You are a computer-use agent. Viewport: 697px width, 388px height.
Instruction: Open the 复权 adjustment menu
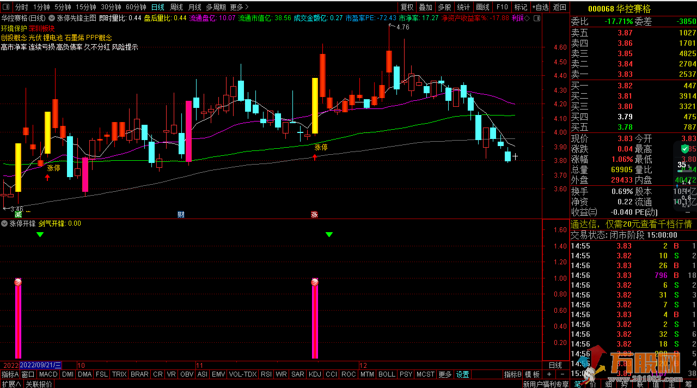pyautogui.click(x=407, y=7)
